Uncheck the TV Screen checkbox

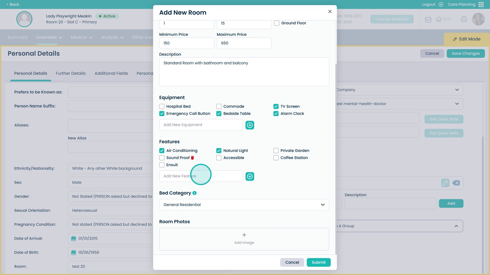[276, 107]
